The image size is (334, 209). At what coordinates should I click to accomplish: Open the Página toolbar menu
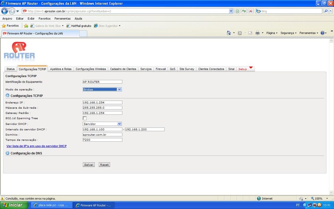point(272,33)
